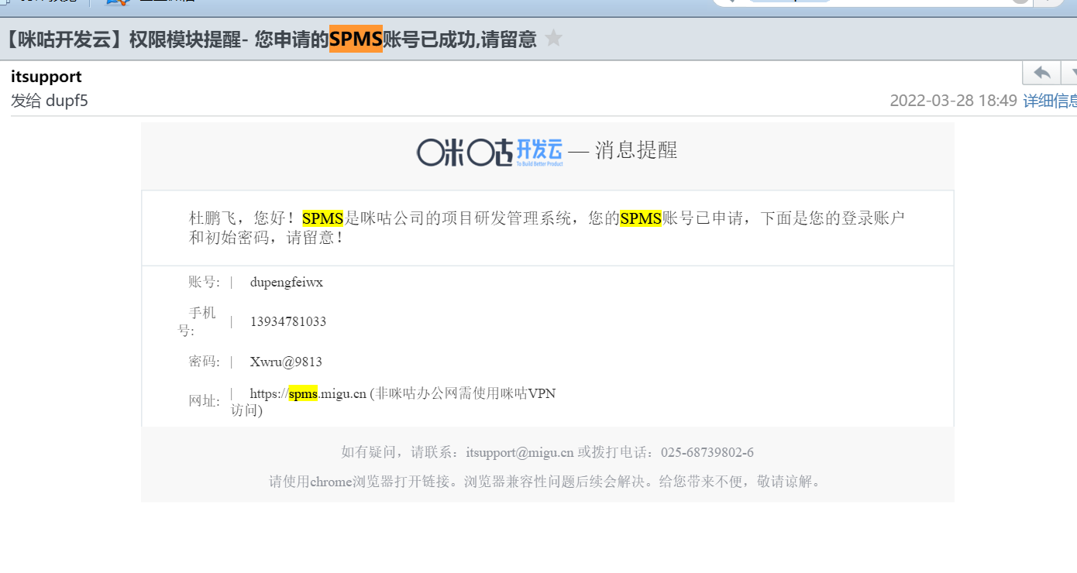
Task: Click the orange highlighted SPMS in subject
Action: pyautogui.click(x=356, y=39)
